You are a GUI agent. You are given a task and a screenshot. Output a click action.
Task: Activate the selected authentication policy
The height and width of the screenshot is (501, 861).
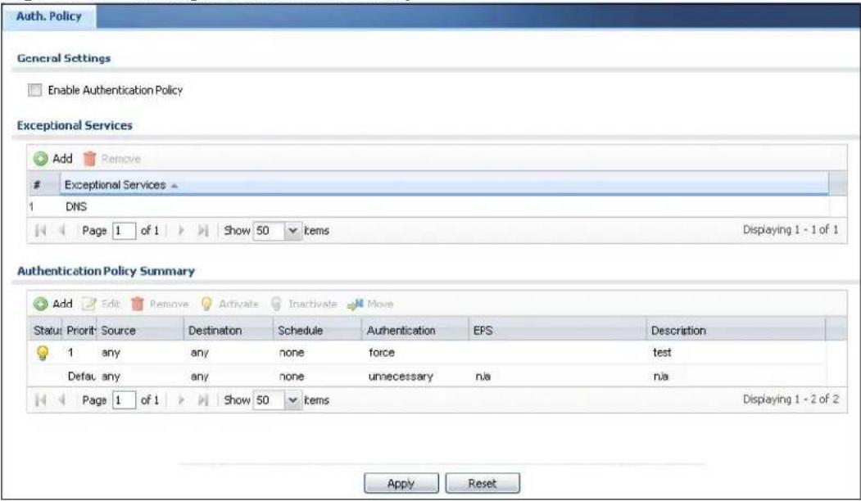click(229, 304)
